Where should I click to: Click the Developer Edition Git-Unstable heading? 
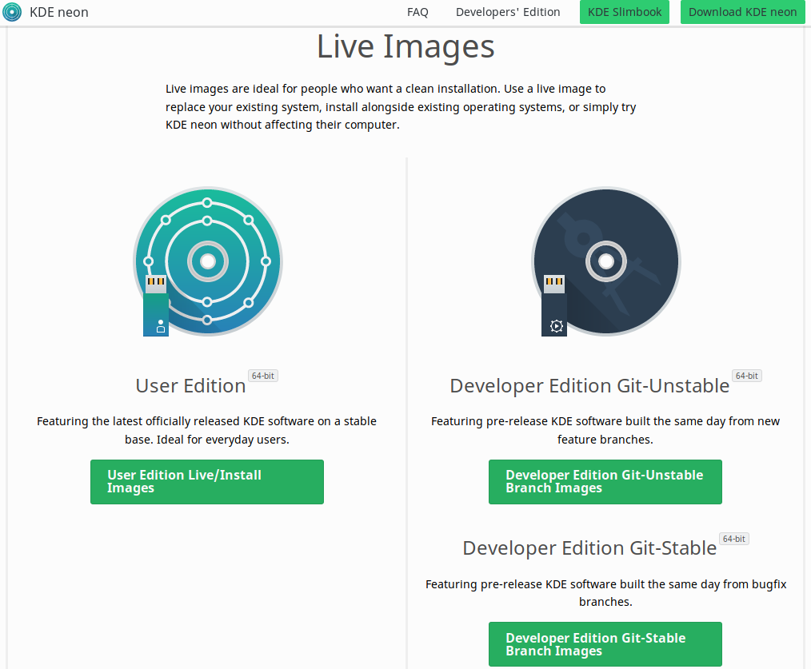tap(589, 386)
